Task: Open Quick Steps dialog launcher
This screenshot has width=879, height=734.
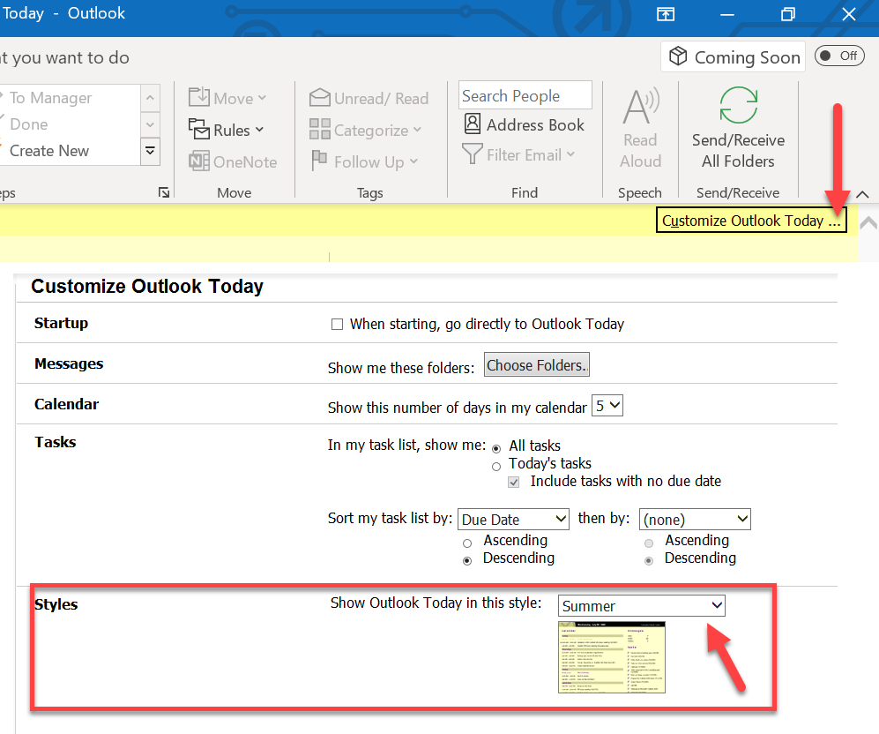Action: click(x=164, y=193)
